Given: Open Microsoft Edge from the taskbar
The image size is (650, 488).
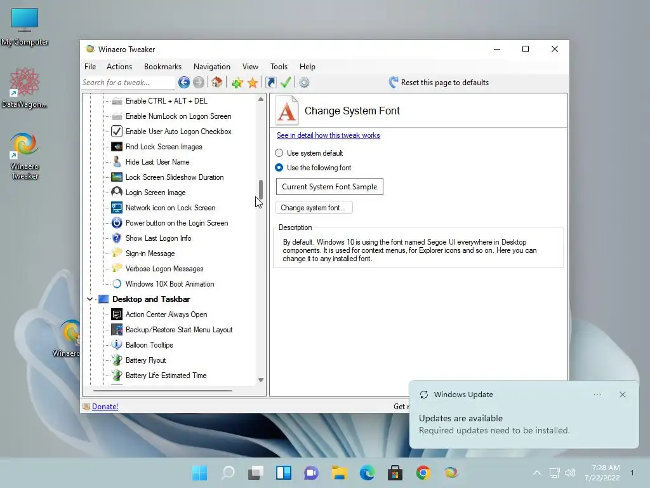Looking at the screenshot, I should coord(368,473).
